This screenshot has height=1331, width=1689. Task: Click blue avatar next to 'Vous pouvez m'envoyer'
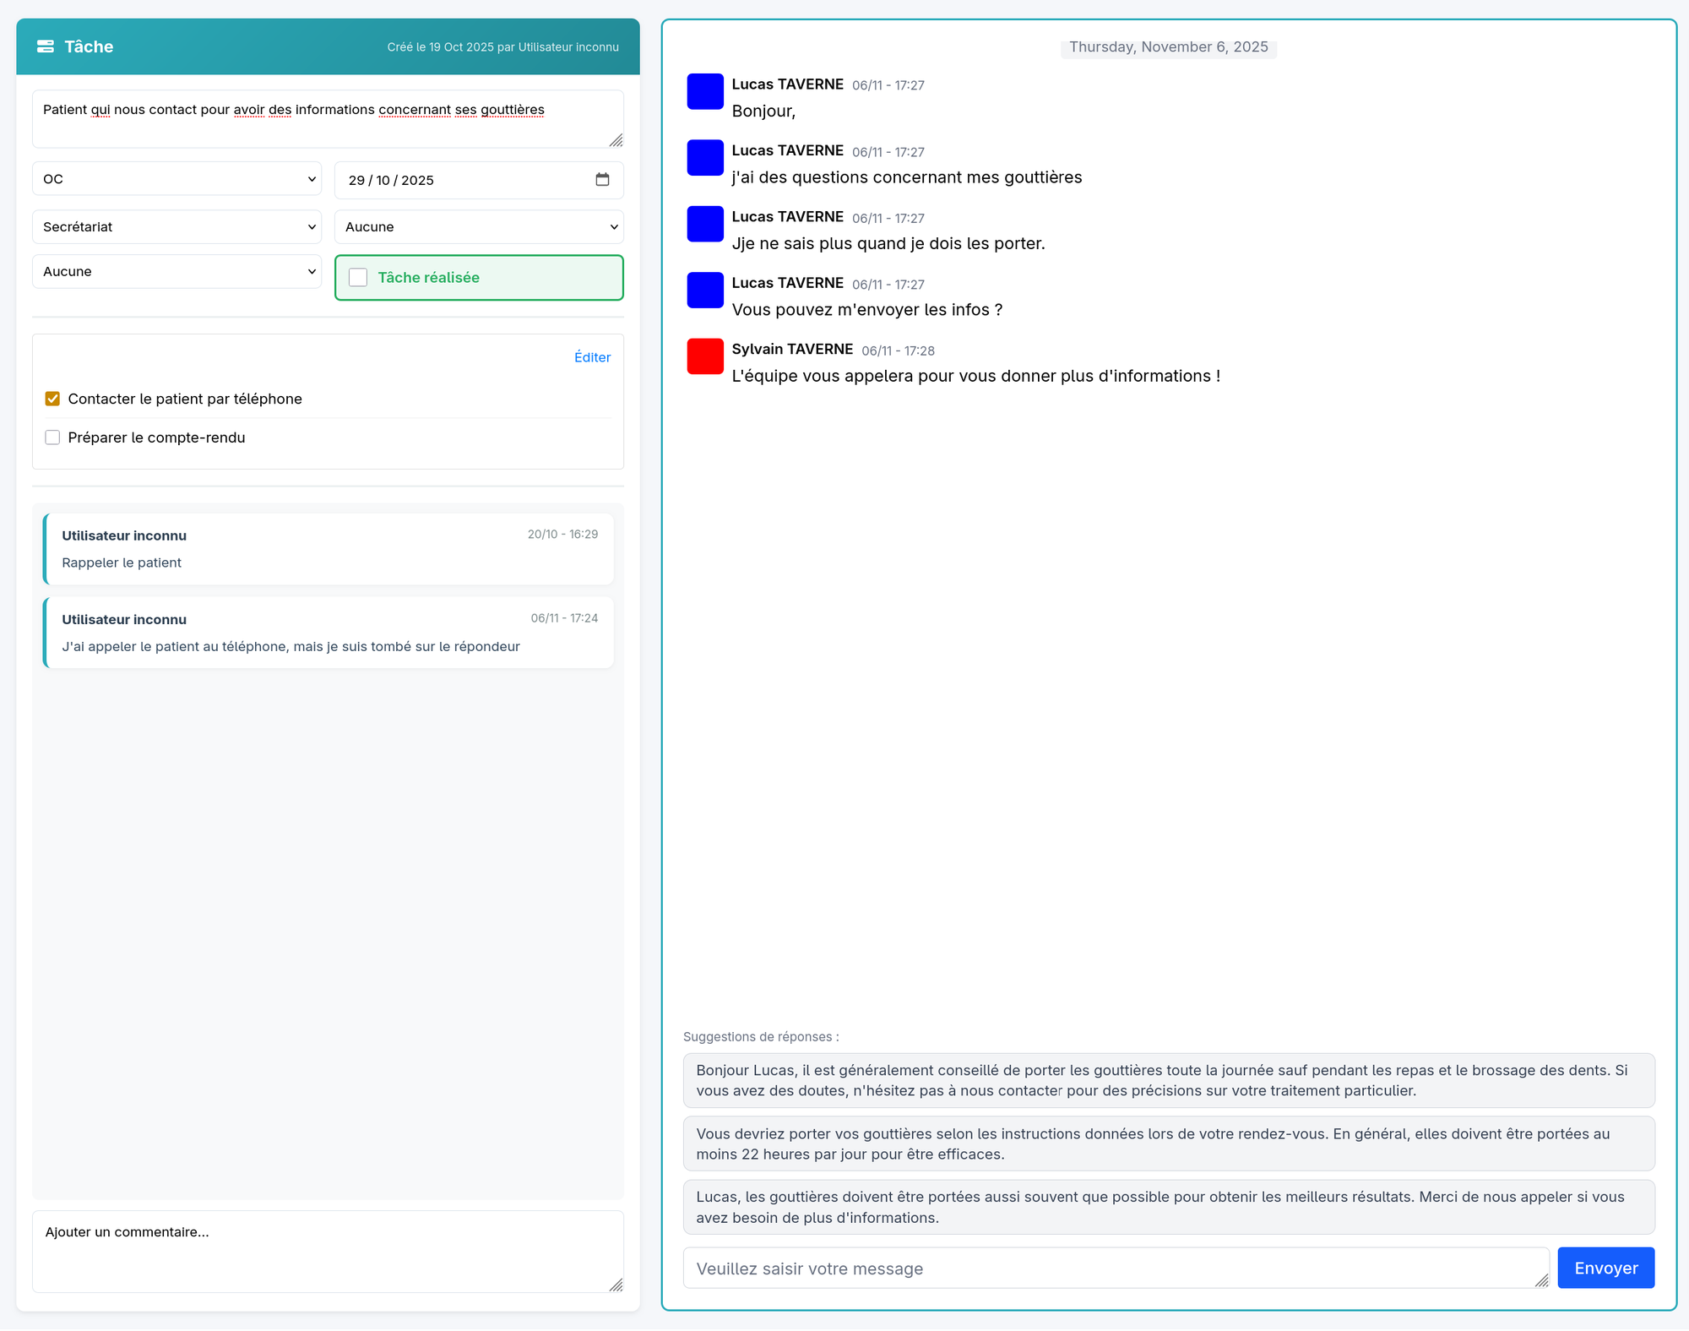[705, 290]
